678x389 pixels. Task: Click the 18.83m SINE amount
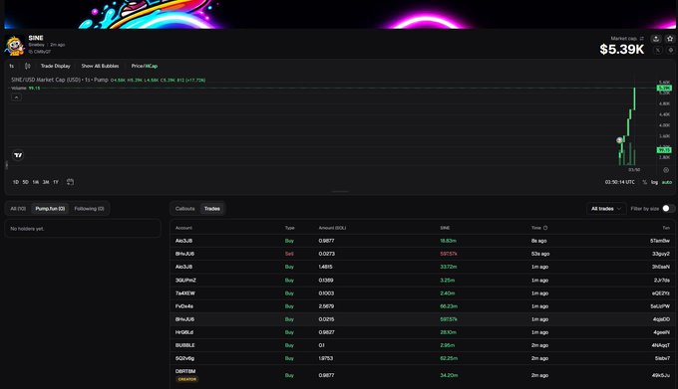[448, 241]
